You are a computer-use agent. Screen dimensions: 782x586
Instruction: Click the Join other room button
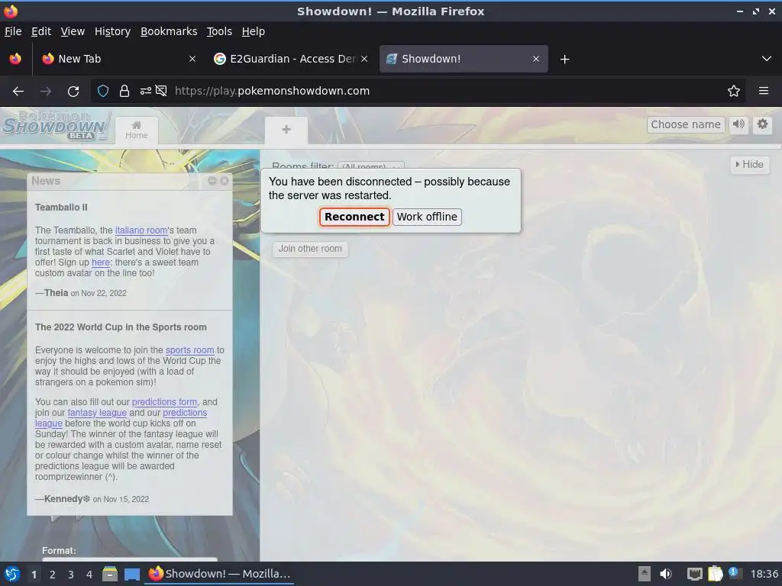click(310, 249)
